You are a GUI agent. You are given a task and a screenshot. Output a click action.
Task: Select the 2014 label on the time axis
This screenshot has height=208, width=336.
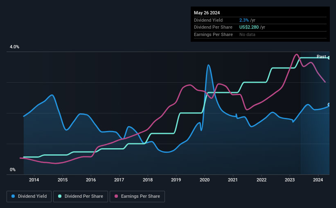point(34,180)
